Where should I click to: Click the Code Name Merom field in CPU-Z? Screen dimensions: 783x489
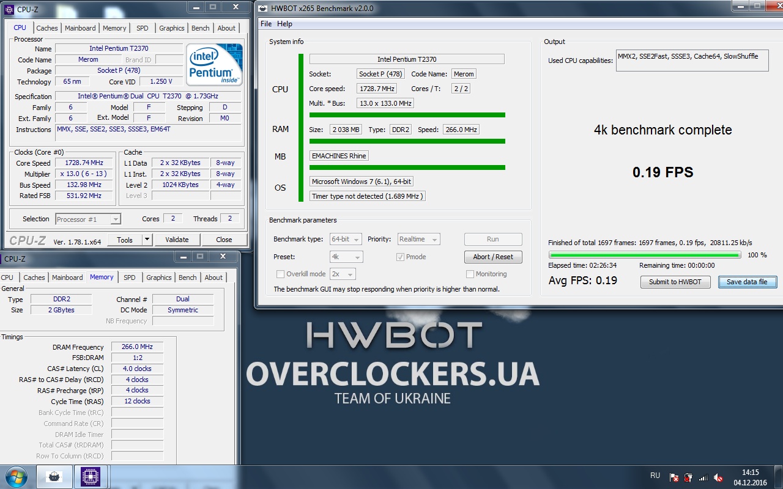88,60
